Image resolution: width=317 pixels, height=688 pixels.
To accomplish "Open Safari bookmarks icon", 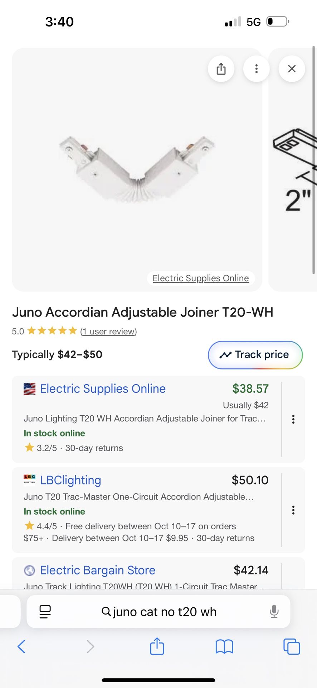I will point(224,647).
